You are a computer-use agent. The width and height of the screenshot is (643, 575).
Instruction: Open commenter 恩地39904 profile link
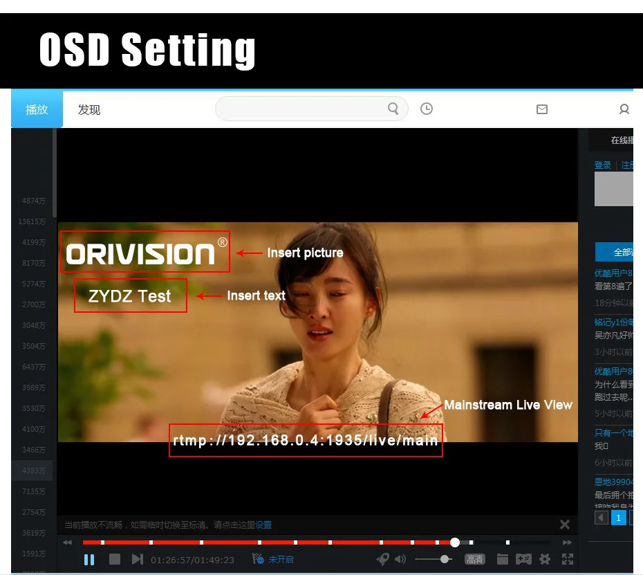pyautogui.click(x=613, y=482)
